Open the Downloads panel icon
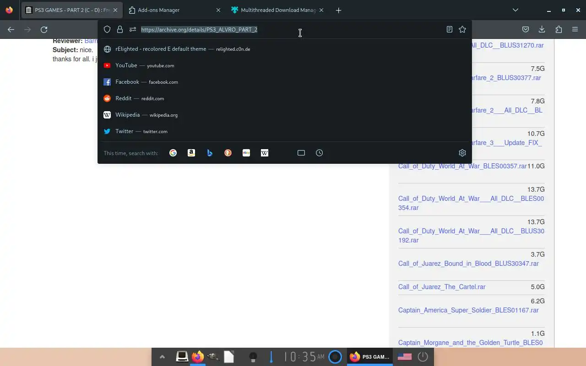This screenshot has width=586, height=366. coord(542,29)
